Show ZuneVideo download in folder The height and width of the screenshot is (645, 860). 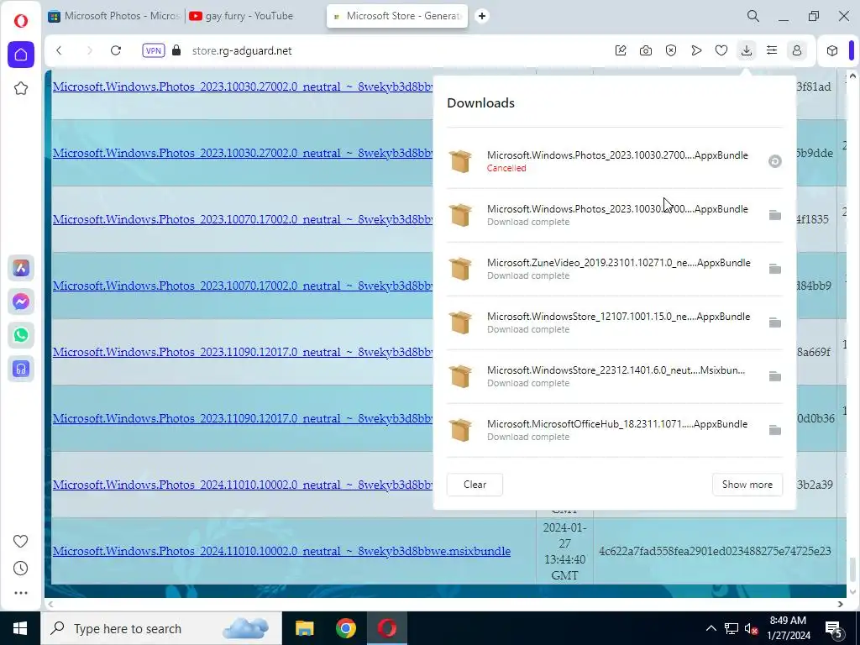[774, 269]
